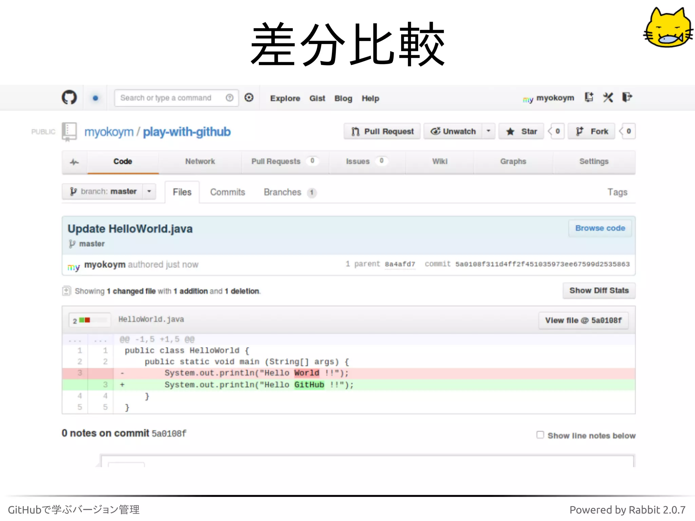
Task: Open the myokoym owner link
Action: [x=109, y=132]
